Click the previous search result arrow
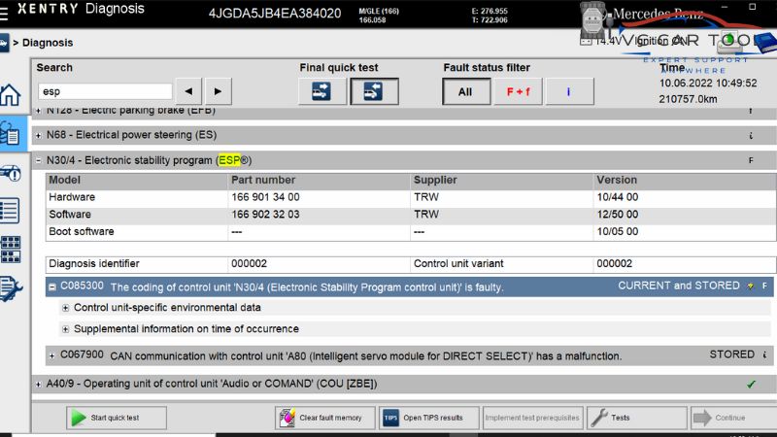Screen dimensions: 777x437 coord(187,91)
